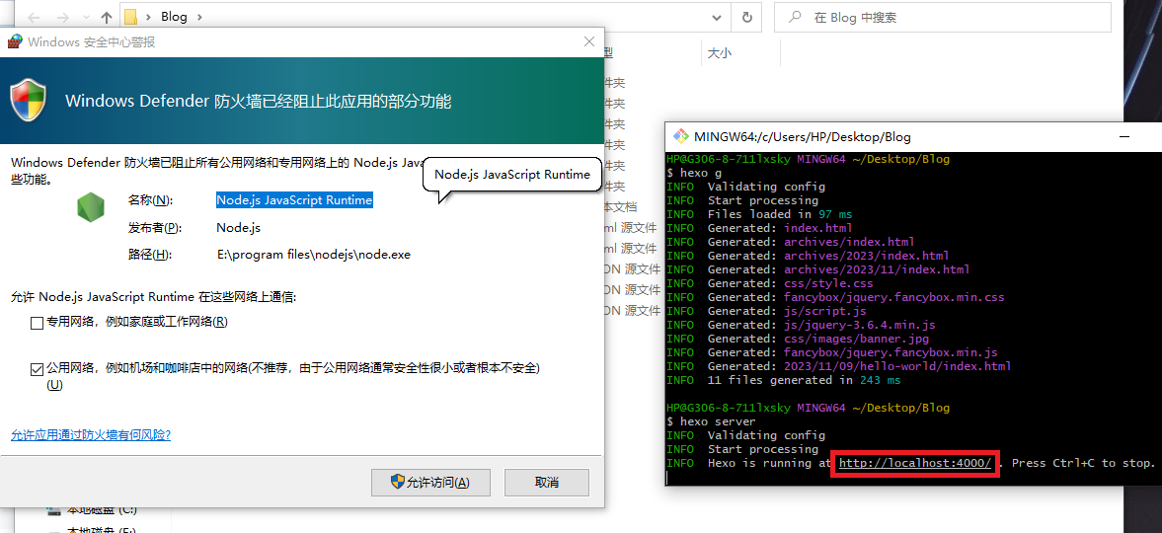This screenshot has height=533, width=1162.
Task: Expand the chevron after Blog in path
Action: point(199,17)
